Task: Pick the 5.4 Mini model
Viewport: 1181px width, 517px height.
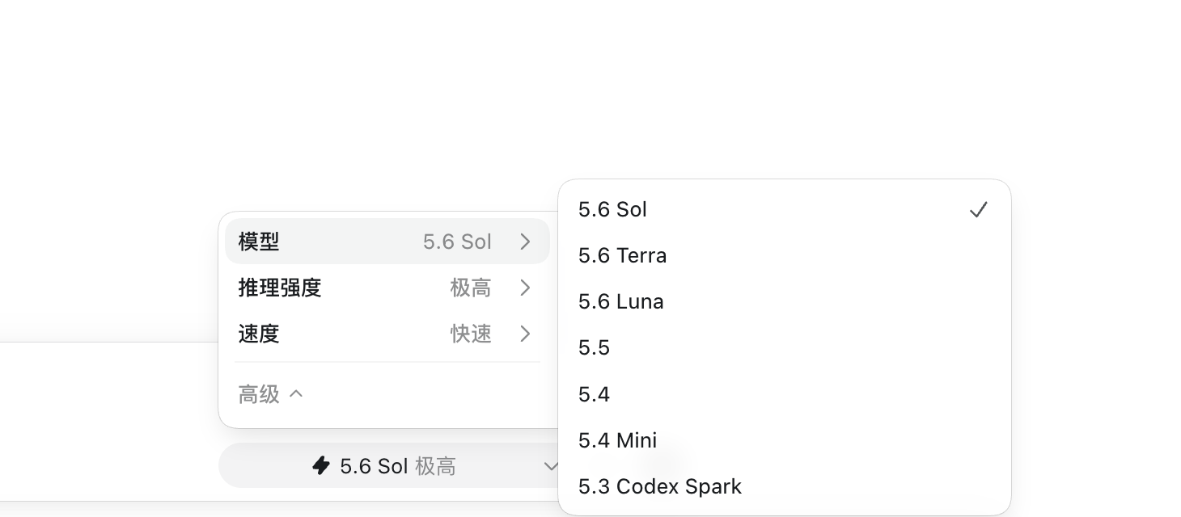Action: point(785,440)
